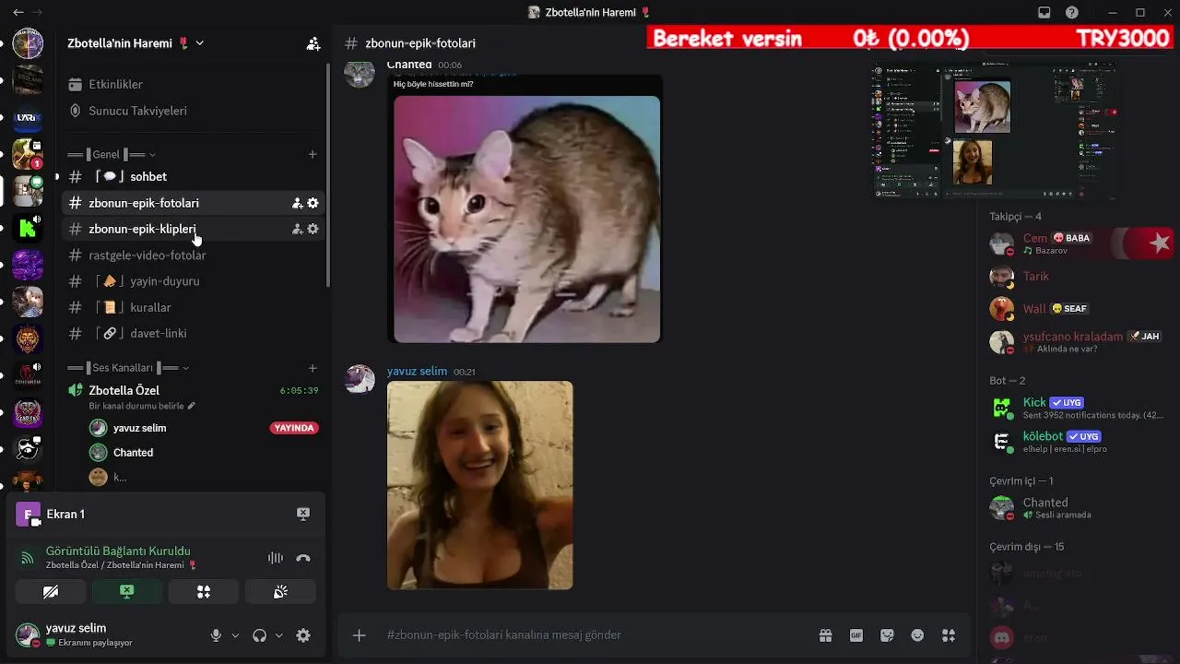Open the kurallar channel
1180x664 pixels.
[194, 307]
